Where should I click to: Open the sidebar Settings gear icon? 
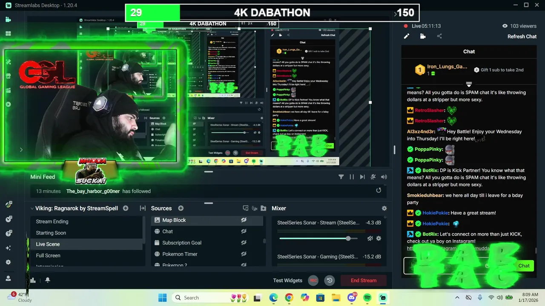click(x=8, y=262)
